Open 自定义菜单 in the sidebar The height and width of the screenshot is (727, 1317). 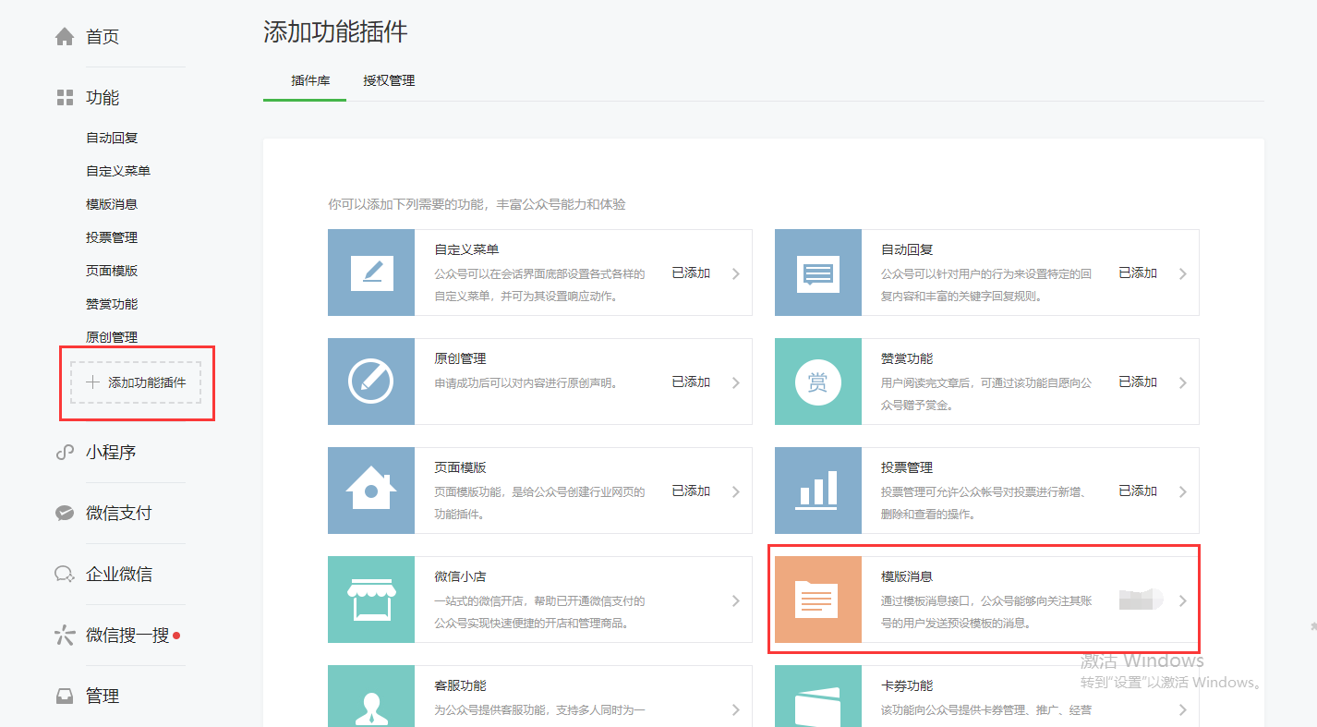pos(118,171)
